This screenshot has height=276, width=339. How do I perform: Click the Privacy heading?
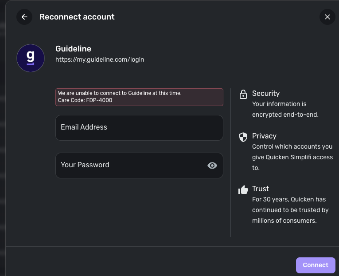click(x=264, y=136)
